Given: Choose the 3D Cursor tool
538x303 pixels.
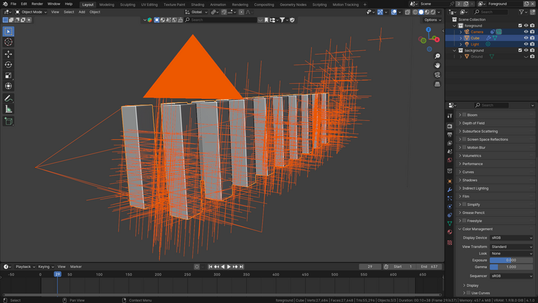Looking at the screenshot, I should pos(9,42).
